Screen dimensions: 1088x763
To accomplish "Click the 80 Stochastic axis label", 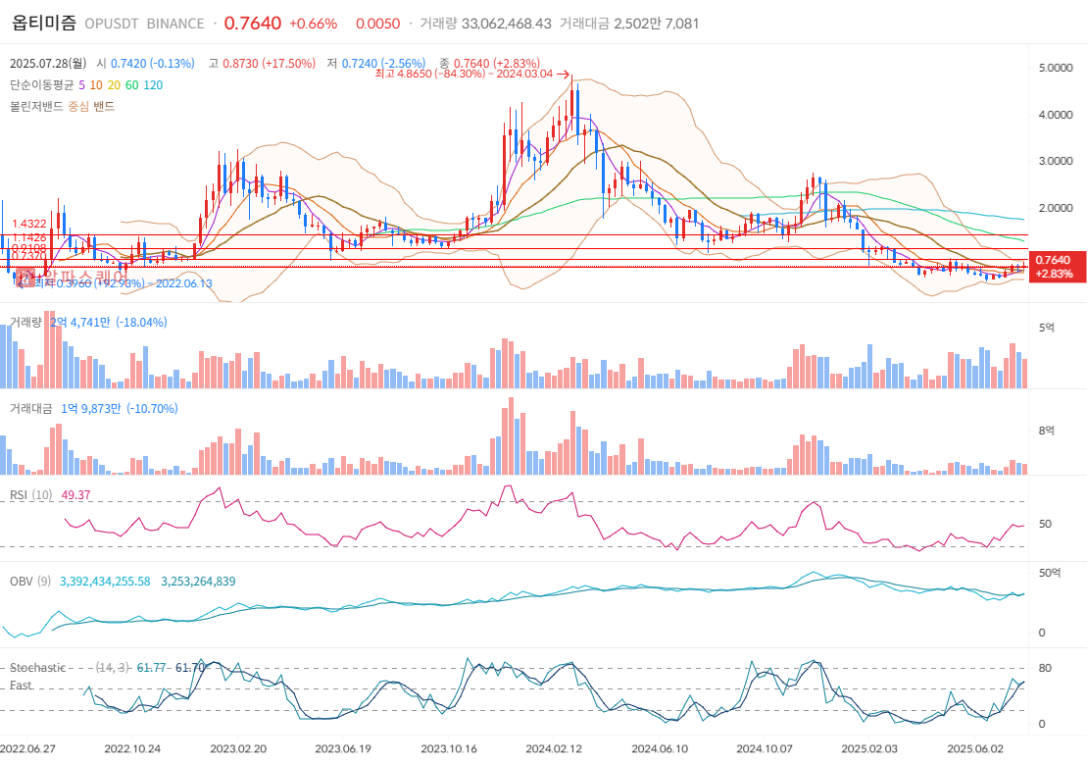I will click(x=1045, y=669).
